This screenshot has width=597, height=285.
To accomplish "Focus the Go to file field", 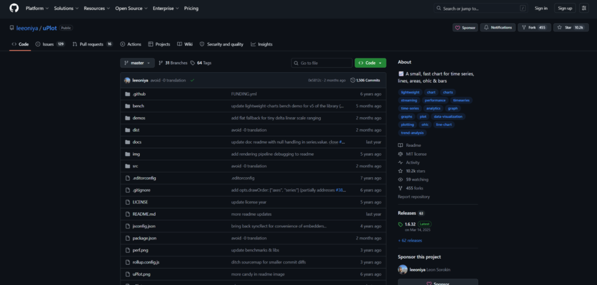I will point(322,63).
